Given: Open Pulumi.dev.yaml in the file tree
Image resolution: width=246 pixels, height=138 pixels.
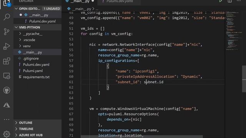Looking at the screenshot, I should point(36,65).
